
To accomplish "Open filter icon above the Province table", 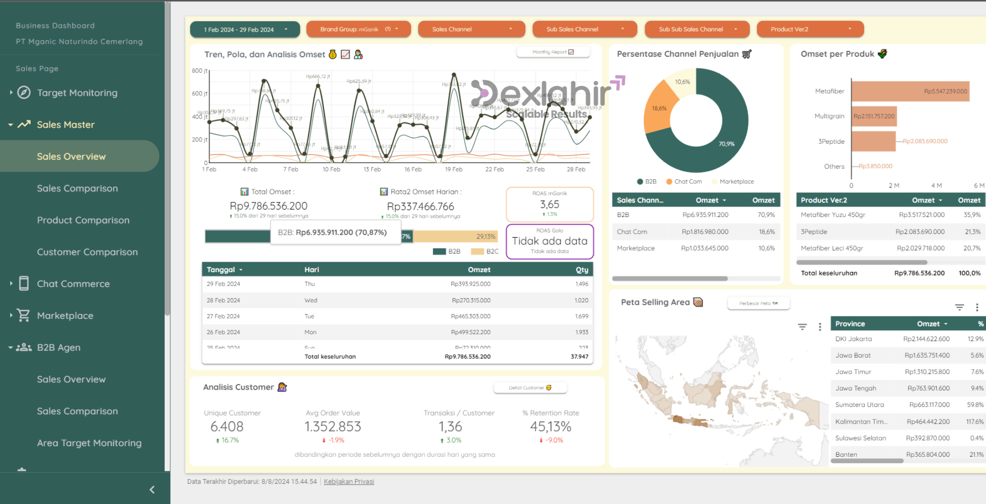I will coord(959,307).
